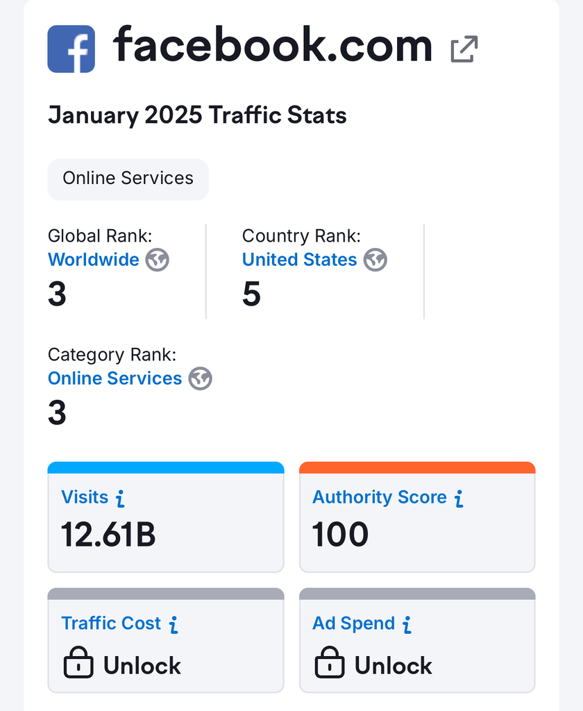Show info tooltip for Ad Spend
The image size is (583, 711).
tap(407, 624)
